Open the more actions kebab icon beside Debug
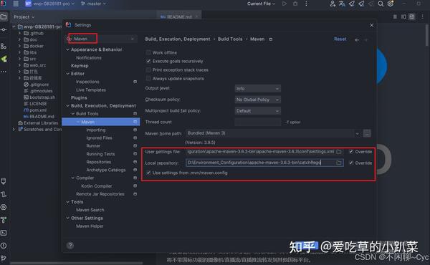Viewport: 430px width, 265px height. tap(306, 4)
